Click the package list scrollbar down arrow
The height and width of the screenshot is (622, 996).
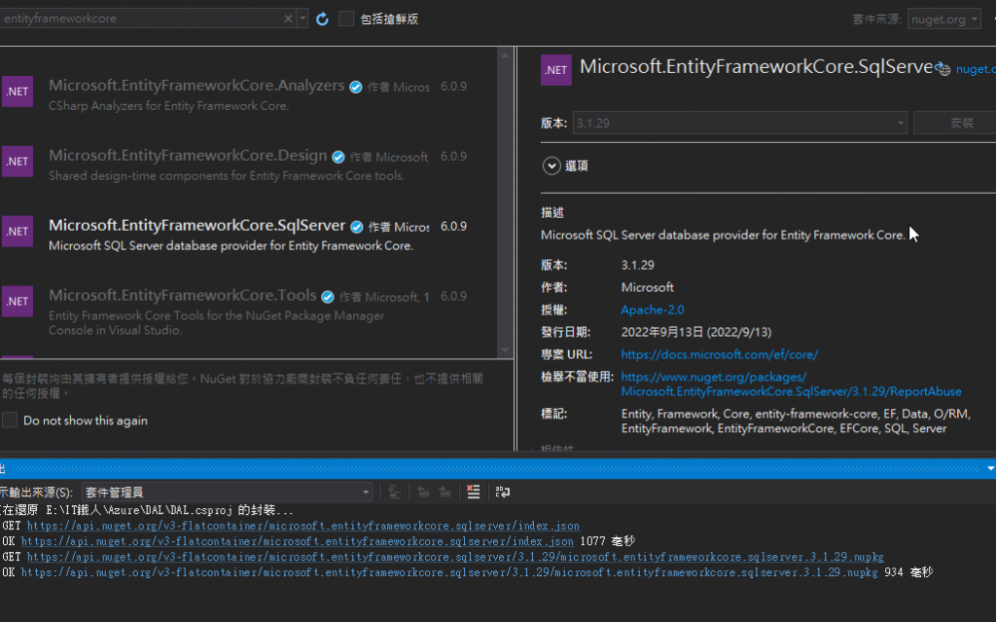coord(506,350)
